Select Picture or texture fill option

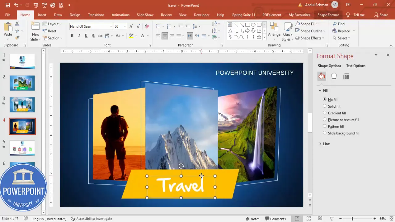(325, 120)
